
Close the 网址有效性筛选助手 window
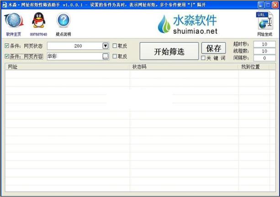point(275,4)
